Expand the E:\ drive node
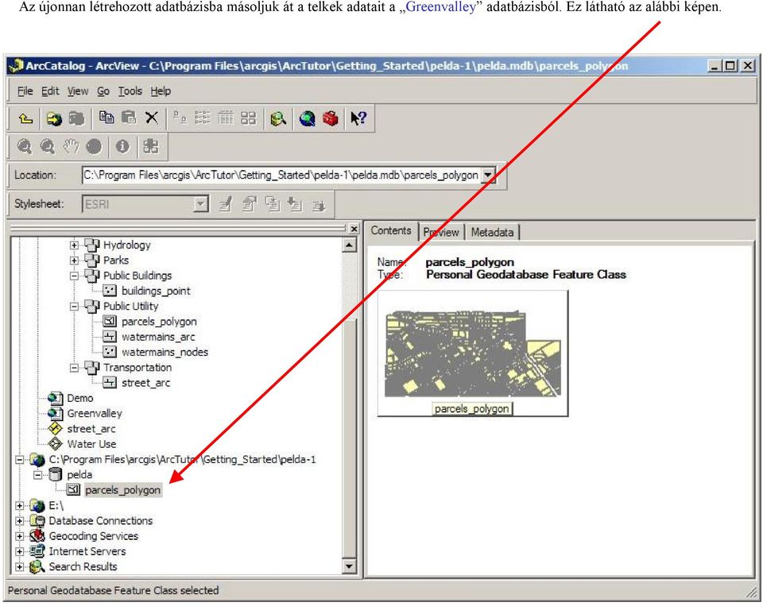 [x=19, y=506]
